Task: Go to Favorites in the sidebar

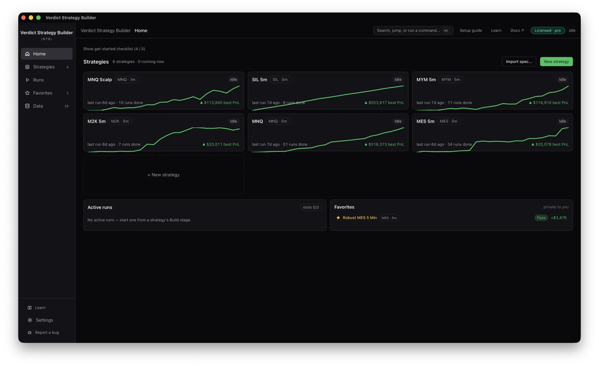Action: pyautogui.click(x=46, y=93)
